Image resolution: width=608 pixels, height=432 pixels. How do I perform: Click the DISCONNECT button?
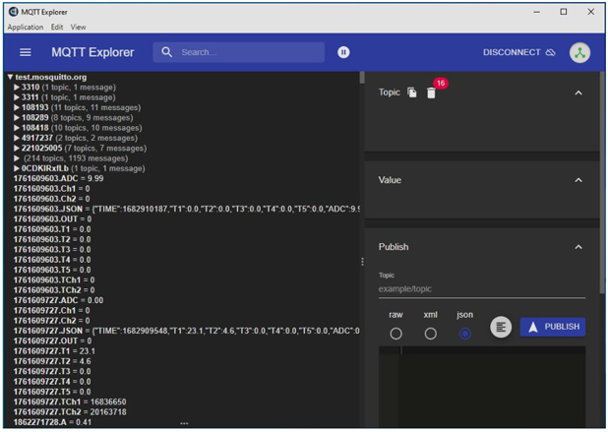coord(512,52)
